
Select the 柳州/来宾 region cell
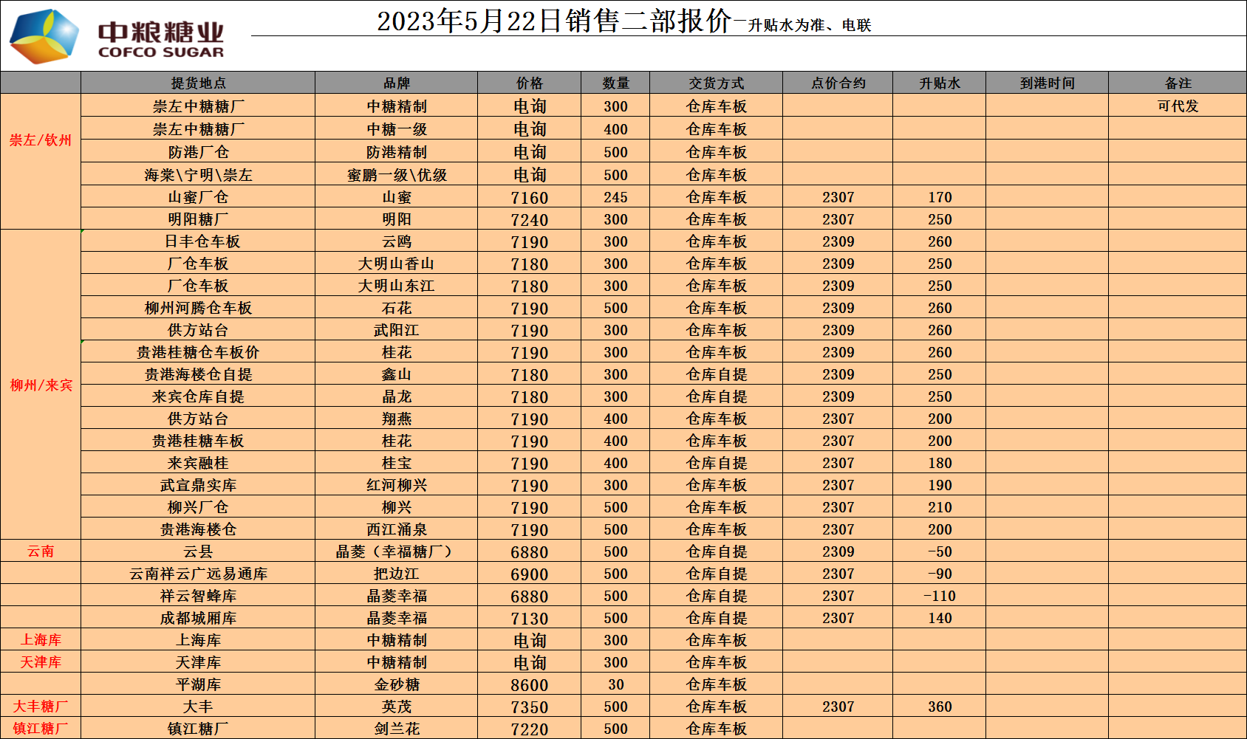(x=41, y=385)
